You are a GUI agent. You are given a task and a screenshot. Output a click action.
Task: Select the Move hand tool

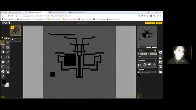(x=3, y=62)
